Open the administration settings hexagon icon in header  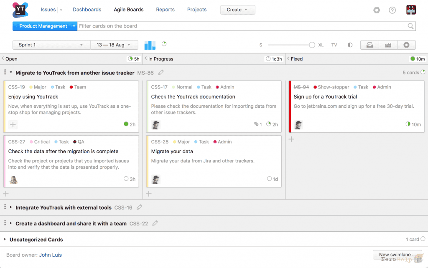[x=377, y=10]
